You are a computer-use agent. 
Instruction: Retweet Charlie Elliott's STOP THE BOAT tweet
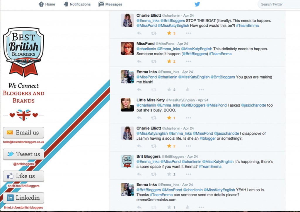point(154,33)
